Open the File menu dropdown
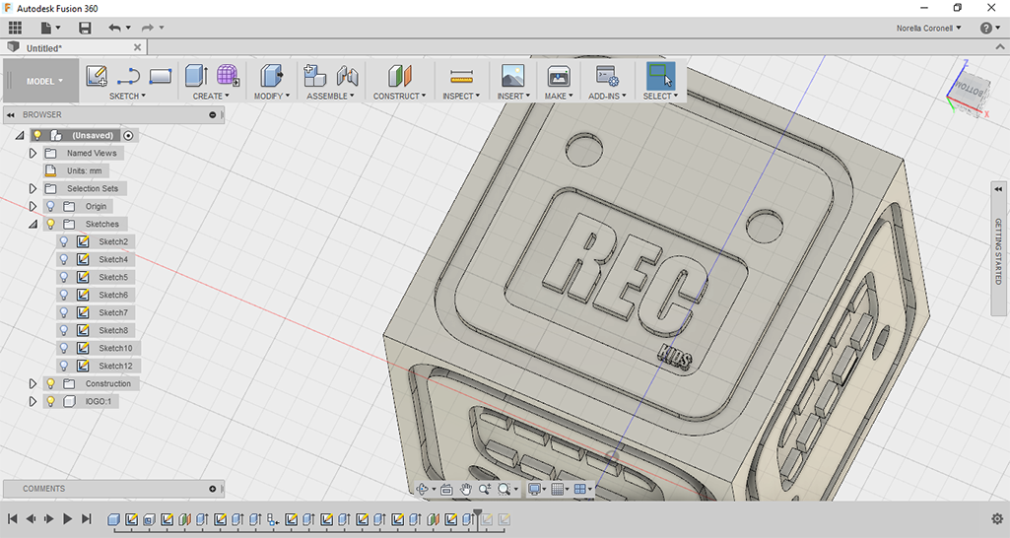The height and width of the screenshot is (538, 1010). coord(49,28)
